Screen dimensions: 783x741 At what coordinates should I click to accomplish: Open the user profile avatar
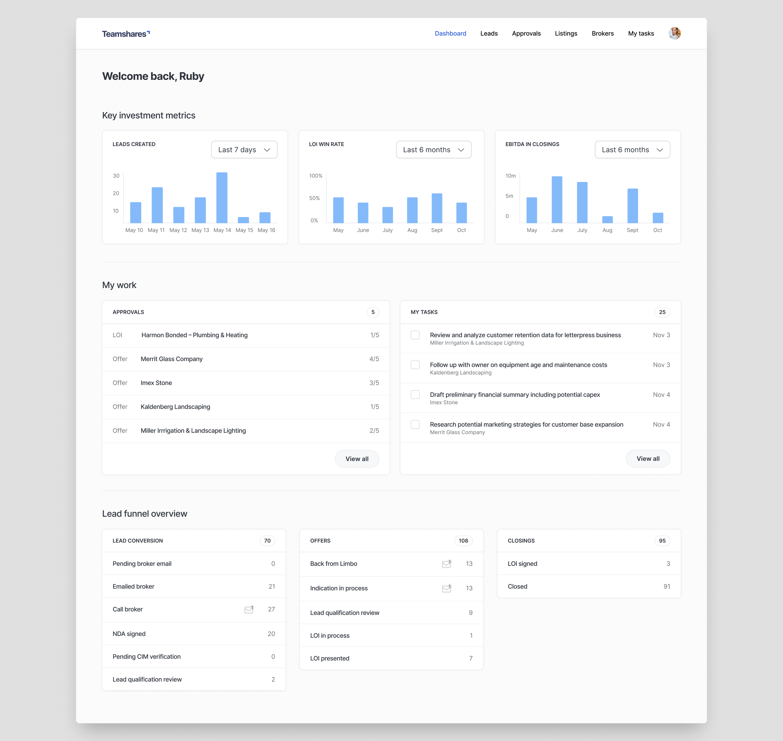pyautogui.click(x=674, y=34)
